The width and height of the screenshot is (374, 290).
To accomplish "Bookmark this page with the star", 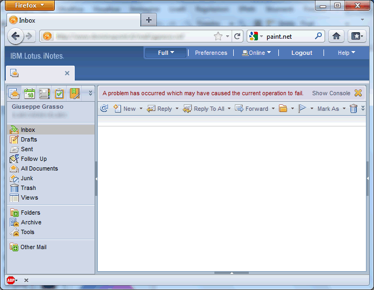I will (218, 36).
